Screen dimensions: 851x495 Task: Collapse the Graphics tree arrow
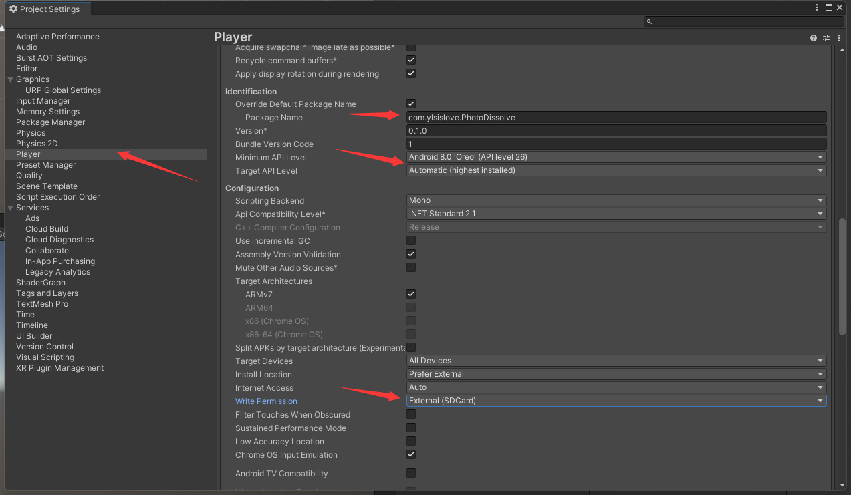pyautogui.click(x=10, y=79)
